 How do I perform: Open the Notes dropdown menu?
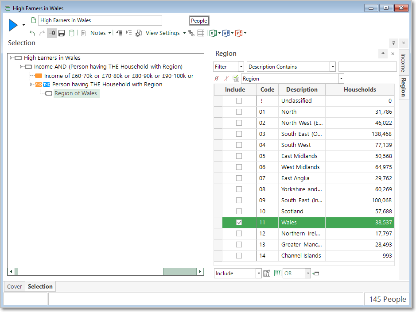click(x=109, y=33)
